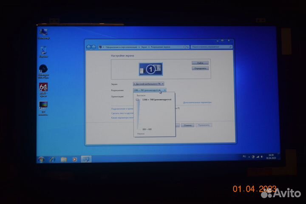Open Internet Explorer from the taskbar
The height and width of the screenshot is (204, 306).
point(52,159)
